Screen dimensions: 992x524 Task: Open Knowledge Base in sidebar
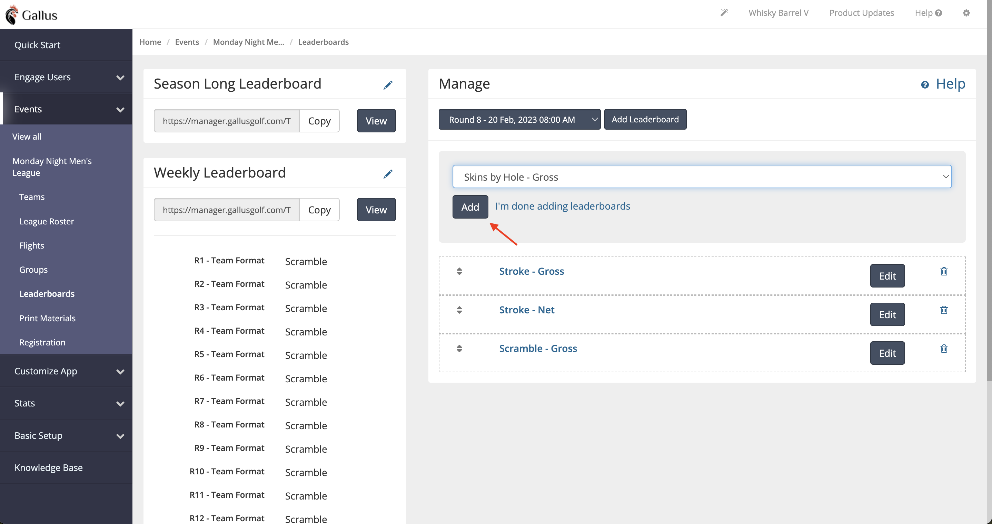coord(49,467)
